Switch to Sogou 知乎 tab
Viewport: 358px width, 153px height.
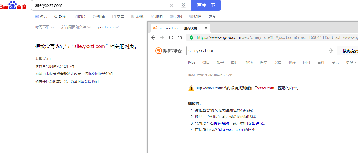click(x=220, y=62)
